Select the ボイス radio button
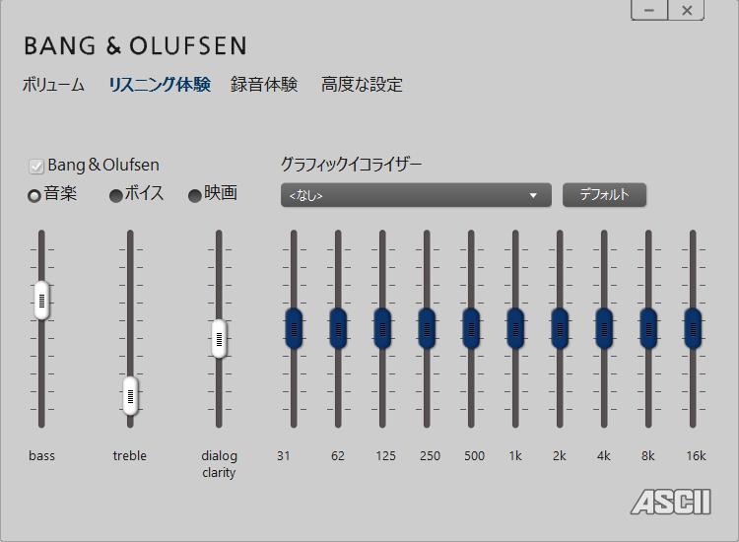 tap(115, 195)
